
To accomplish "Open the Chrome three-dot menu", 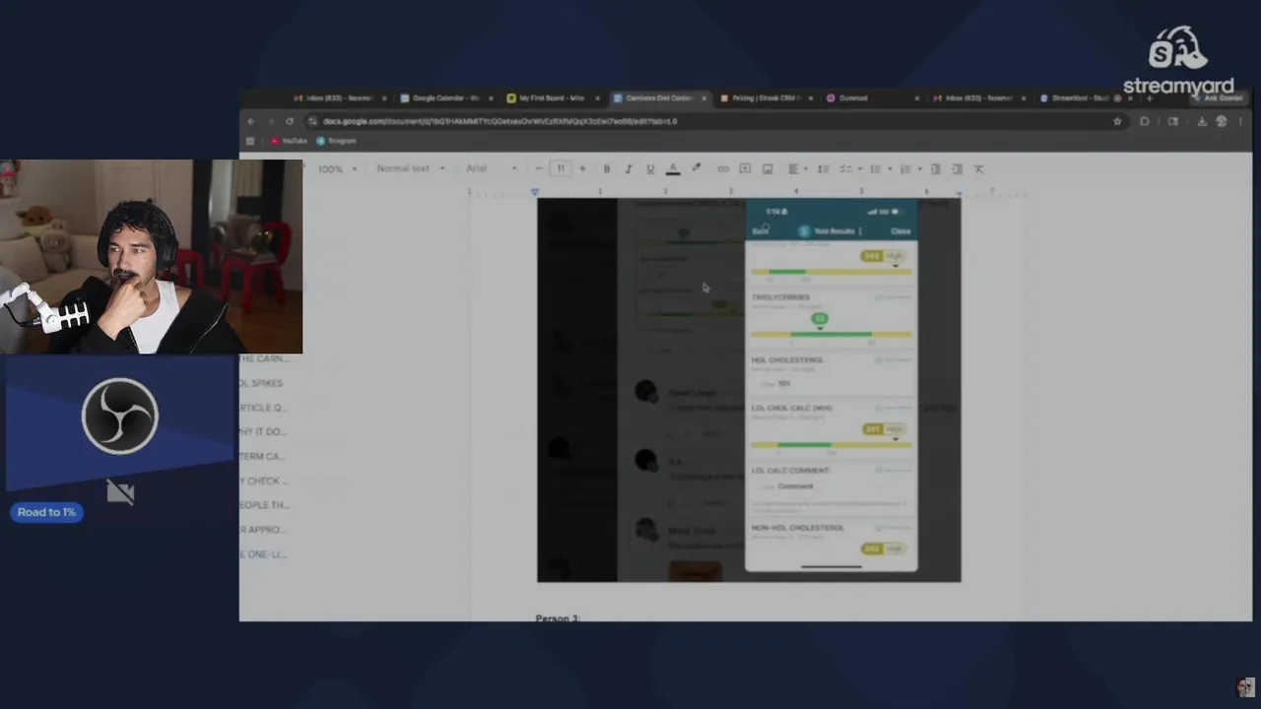I will pos(1241,121).
